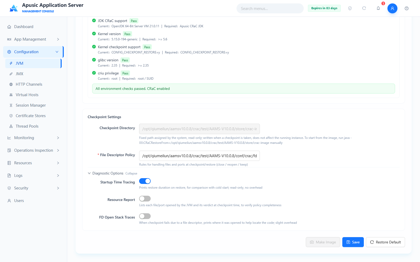Image resolution: width=420 pixels, height=262 pixels.
Task: Open the Logs menu
Action: coord(33,176)
